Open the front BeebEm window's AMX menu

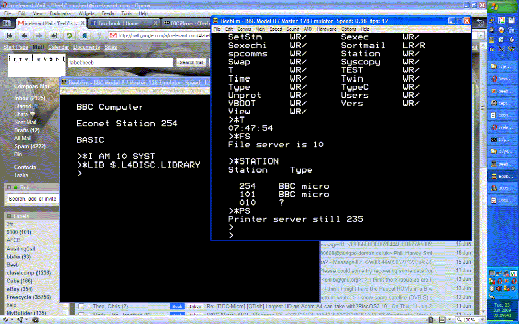pos(308,29)
